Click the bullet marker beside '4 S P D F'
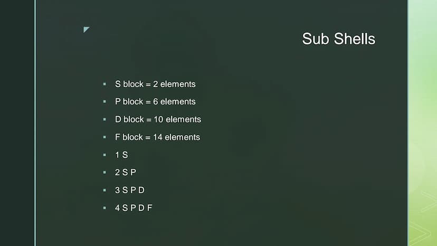Image resolution: width=437 pixels, height=246 pixels. (104, 208)
